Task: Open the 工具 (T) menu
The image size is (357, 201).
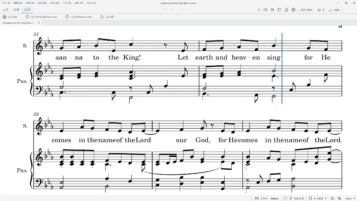Action: [x=67, y=3]
